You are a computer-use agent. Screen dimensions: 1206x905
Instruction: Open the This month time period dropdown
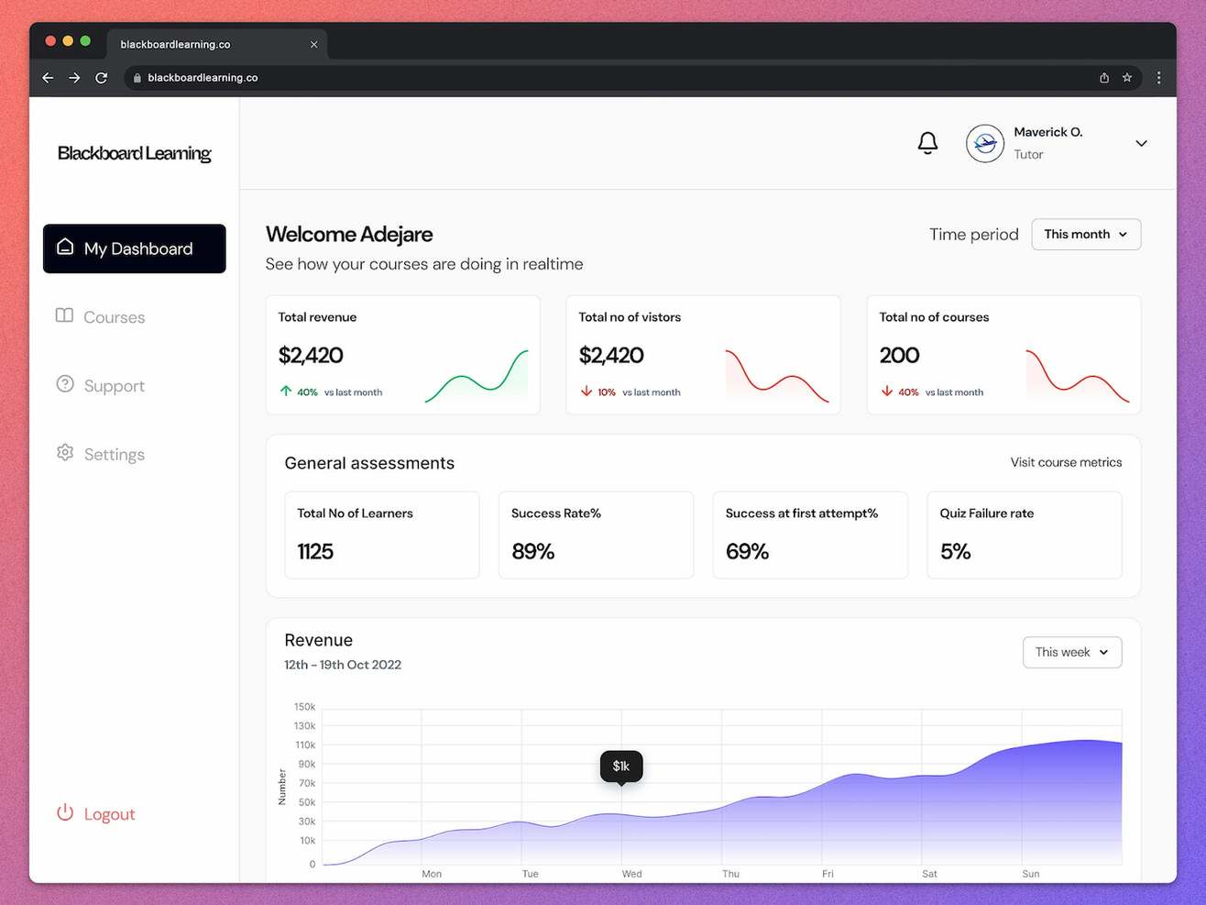pos(1086,235)
